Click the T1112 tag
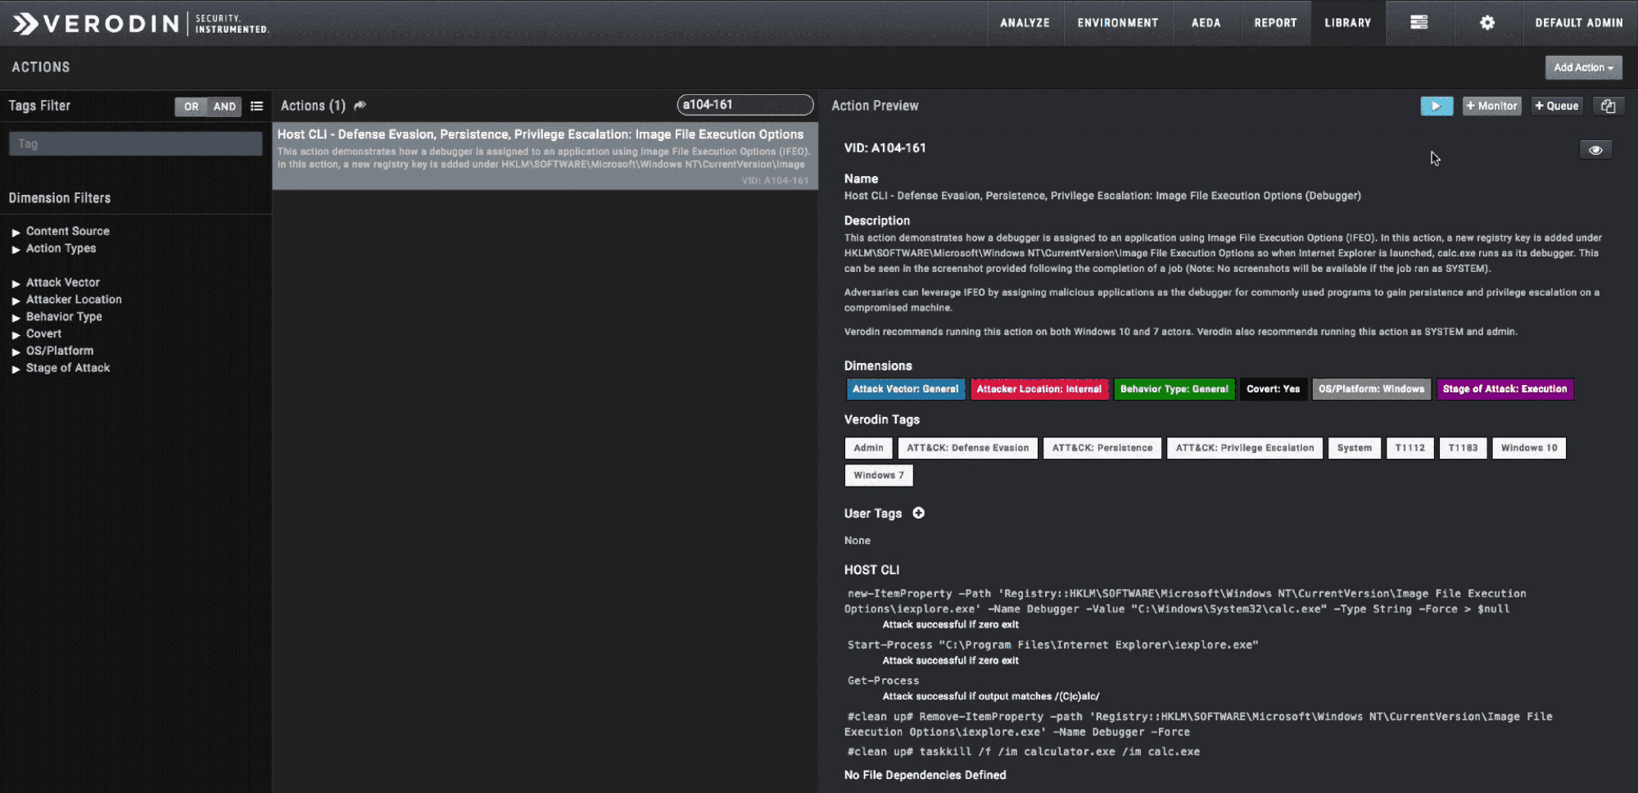Image resolution: width=1638 pixels, height=793 pixels. (1410, 448)
